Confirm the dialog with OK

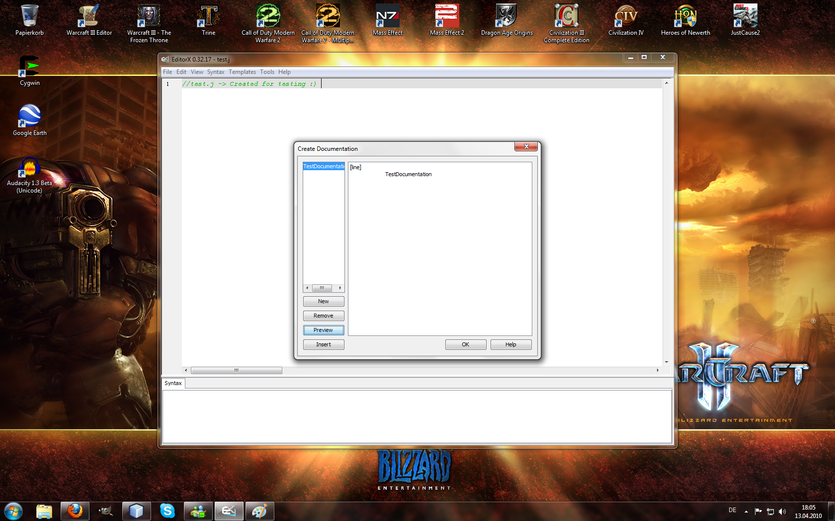(x=466, y=344)
